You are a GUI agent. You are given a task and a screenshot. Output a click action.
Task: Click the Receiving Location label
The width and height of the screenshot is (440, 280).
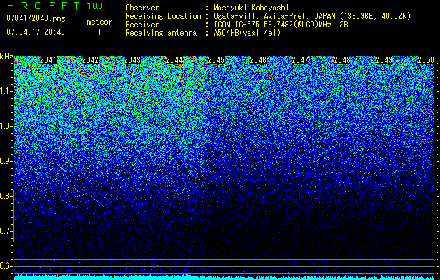[x=163, y=16]
